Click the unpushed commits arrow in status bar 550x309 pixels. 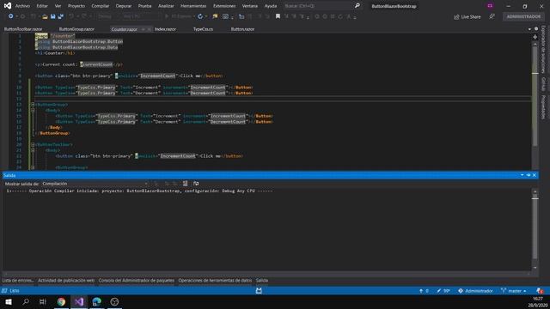coord(424,291)
